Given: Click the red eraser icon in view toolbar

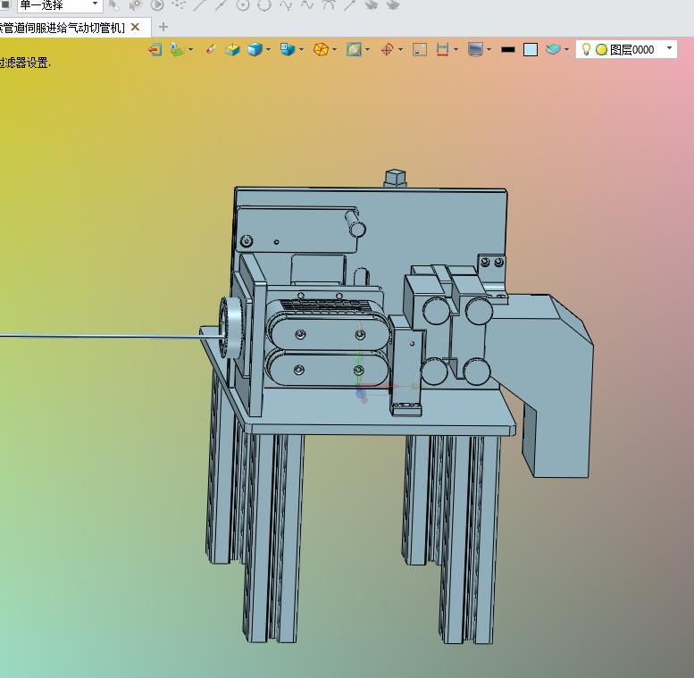Looking at the screenshot, I should [211, 49].
